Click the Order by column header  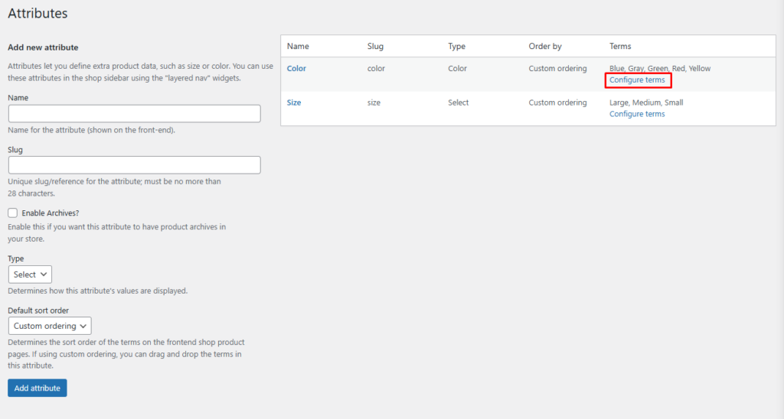pos(545,46)
